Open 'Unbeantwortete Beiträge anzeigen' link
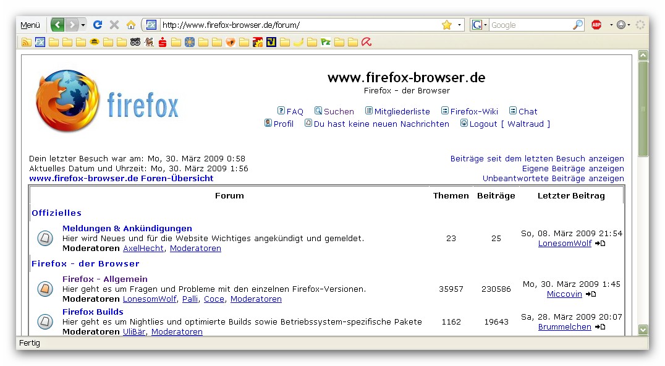The height and width of the screenshot is (366, 665). 553,179
